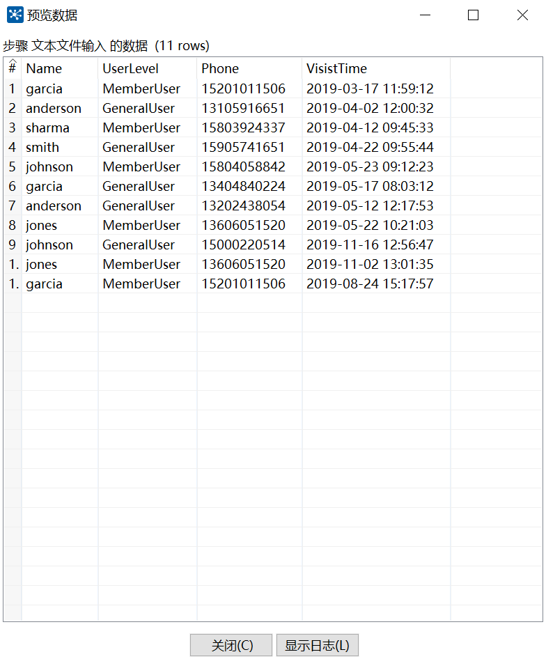
Task: Select visit time 2019-08-24 15:17:57
Action: tap(376, 284)
